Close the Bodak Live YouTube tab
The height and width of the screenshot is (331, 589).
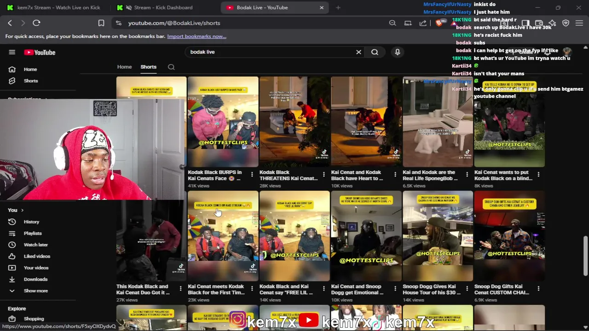pos(322,7)
